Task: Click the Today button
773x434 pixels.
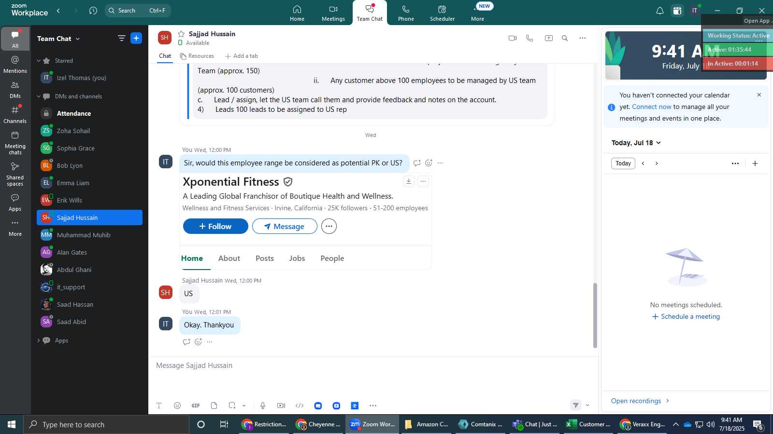Action: [623, 163]
